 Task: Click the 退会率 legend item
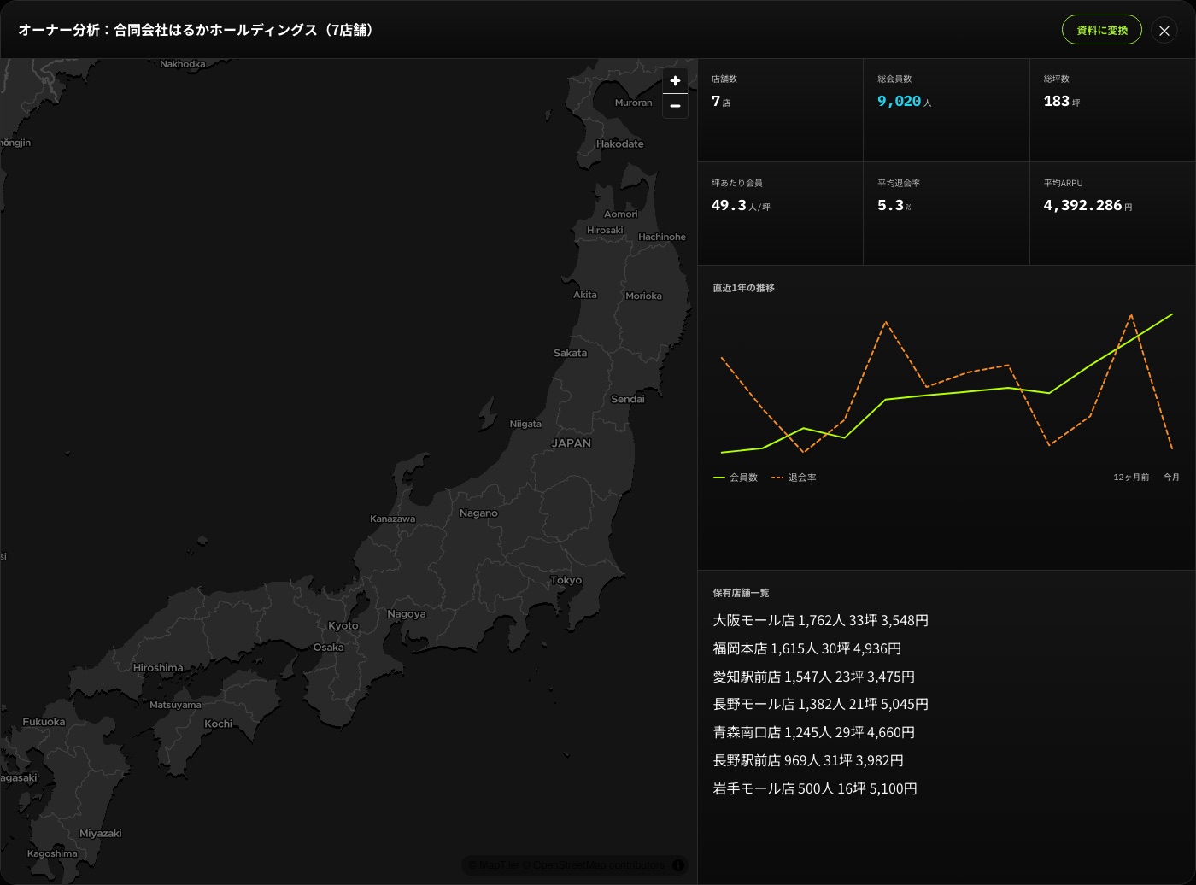pos(794,478)
